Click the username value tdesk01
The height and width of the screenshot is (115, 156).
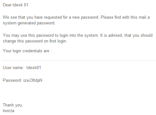(33, 68)
